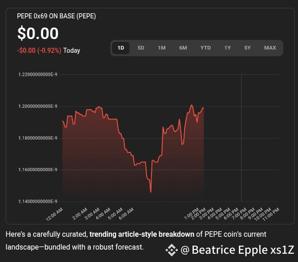Switch chart to 1Y view

pyautogui.click(x=228, y=48)
